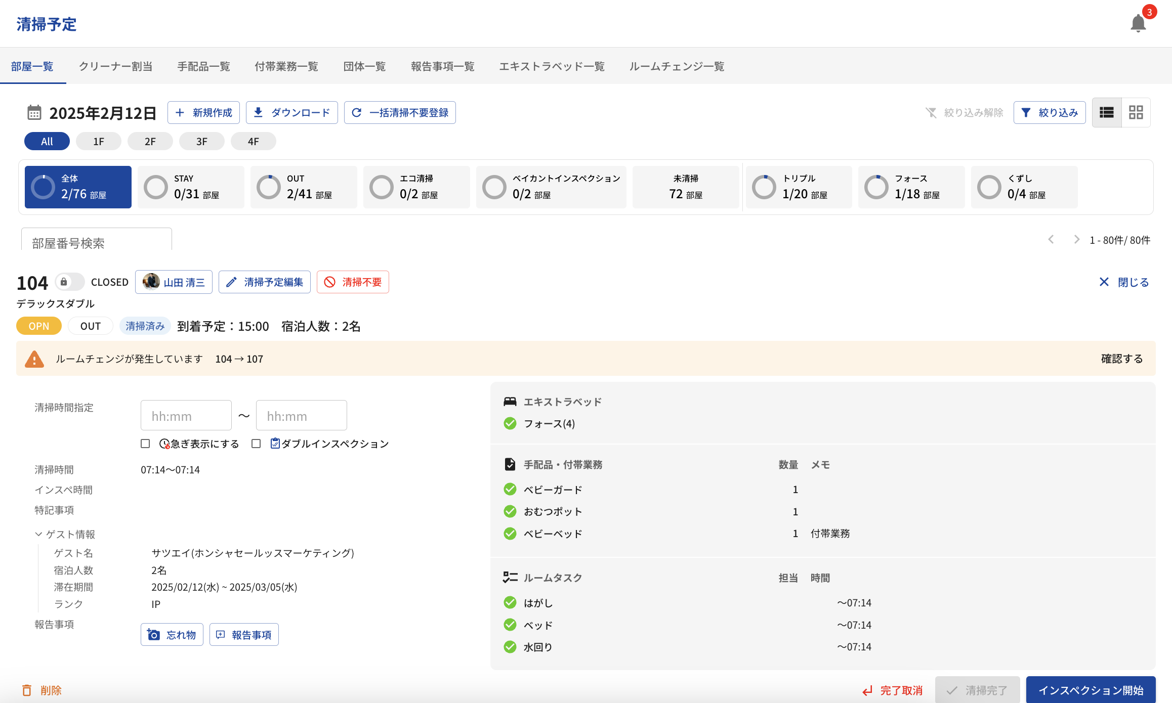Collapse the ゲスト情報 section
The image size is (1172, 703).
pos(38,534)
